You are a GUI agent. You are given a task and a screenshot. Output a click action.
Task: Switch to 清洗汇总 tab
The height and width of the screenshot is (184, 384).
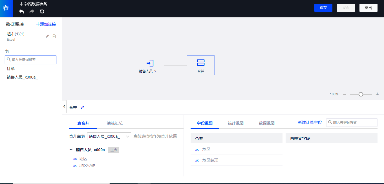(115, 123)
